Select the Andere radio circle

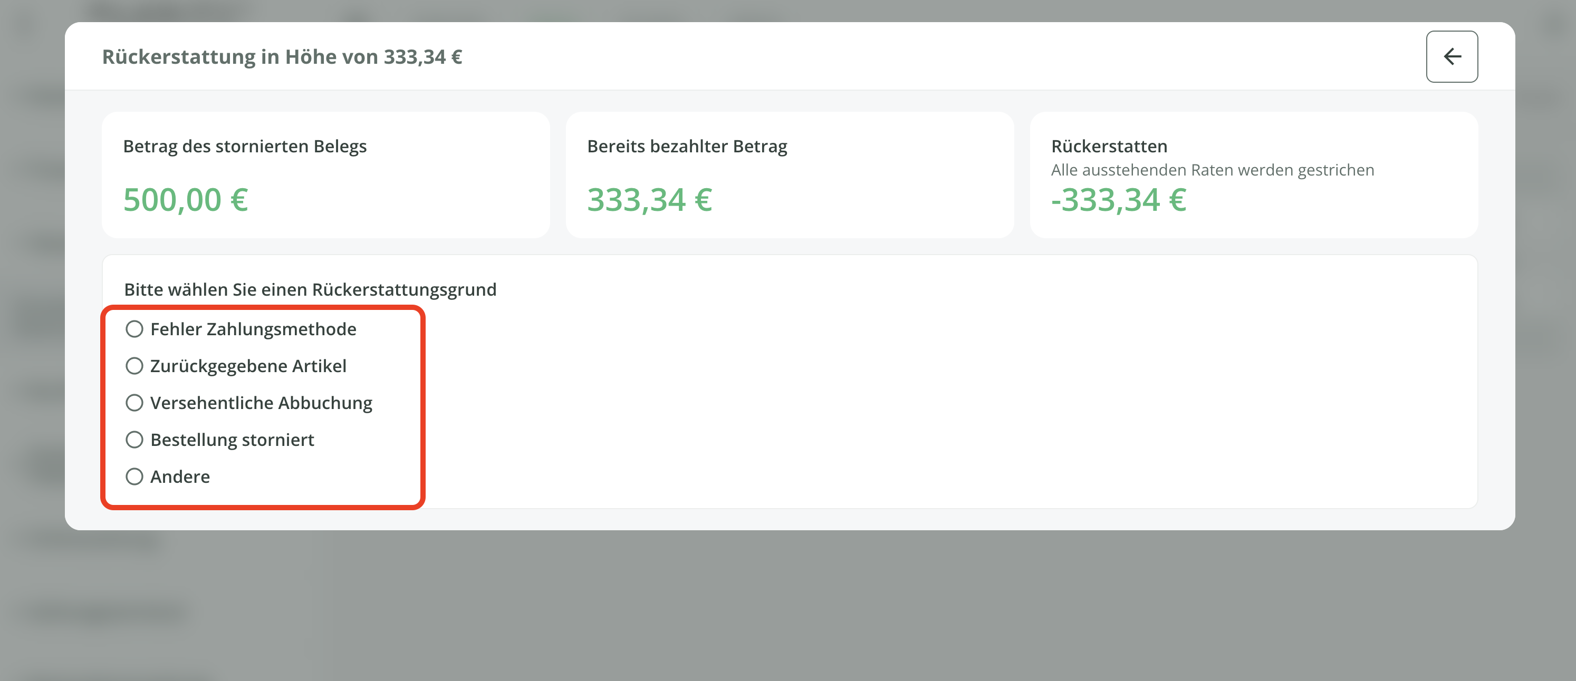click(x=134, y=476)
